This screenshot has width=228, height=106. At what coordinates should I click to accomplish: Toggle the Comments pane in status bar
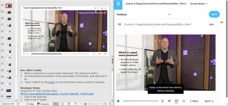43,104
